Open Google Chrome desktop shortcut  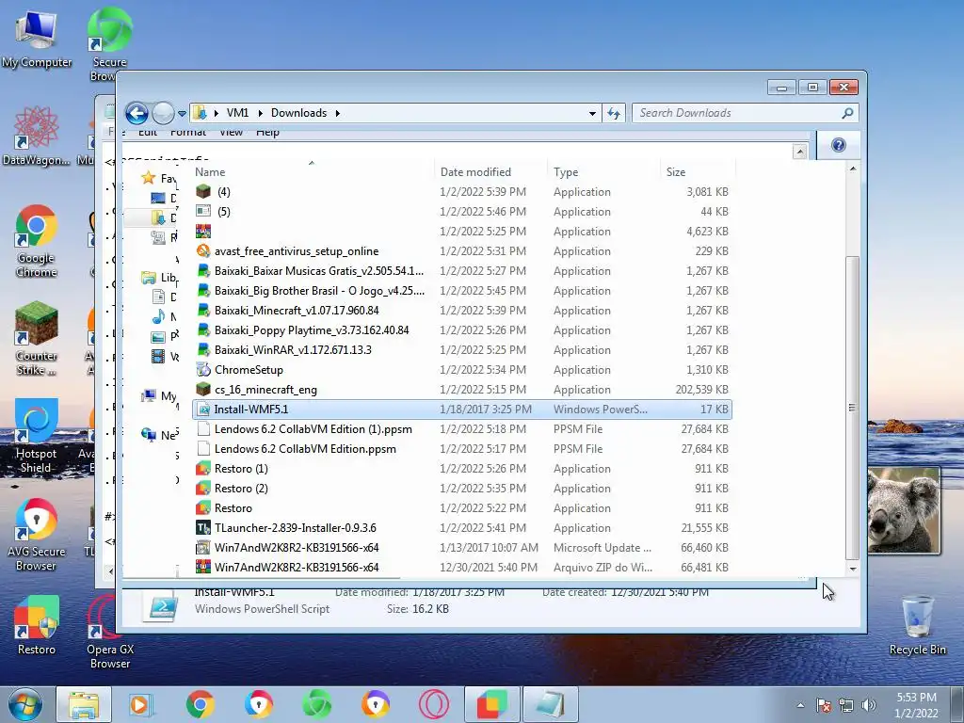click(x=37, y=241)
